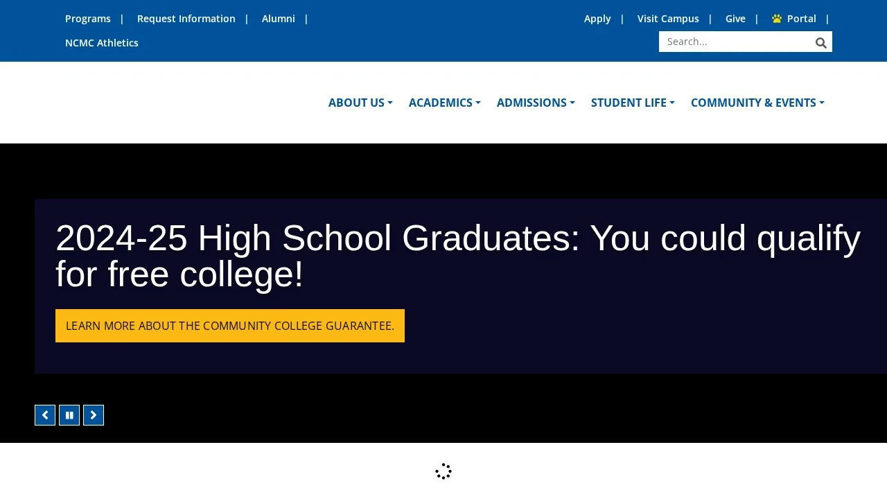Open the Portal link text
Screen dimensions: 887x499
coord(802,19)
